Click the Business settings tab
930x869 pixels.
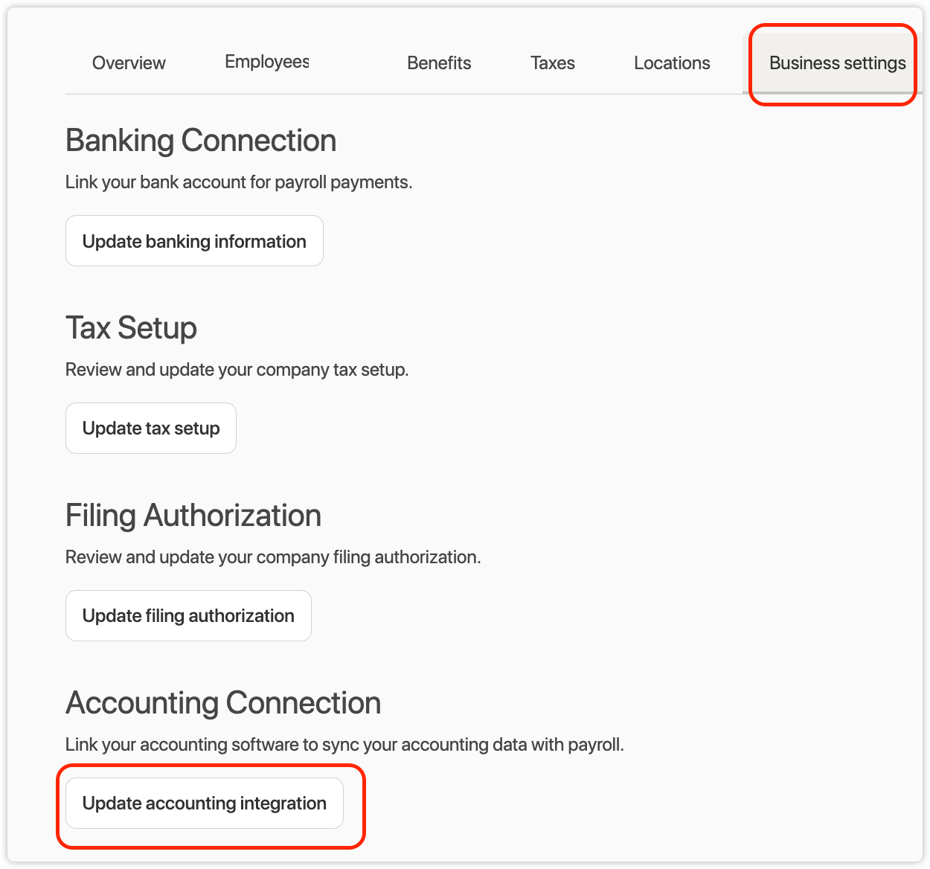click(837, 63)
